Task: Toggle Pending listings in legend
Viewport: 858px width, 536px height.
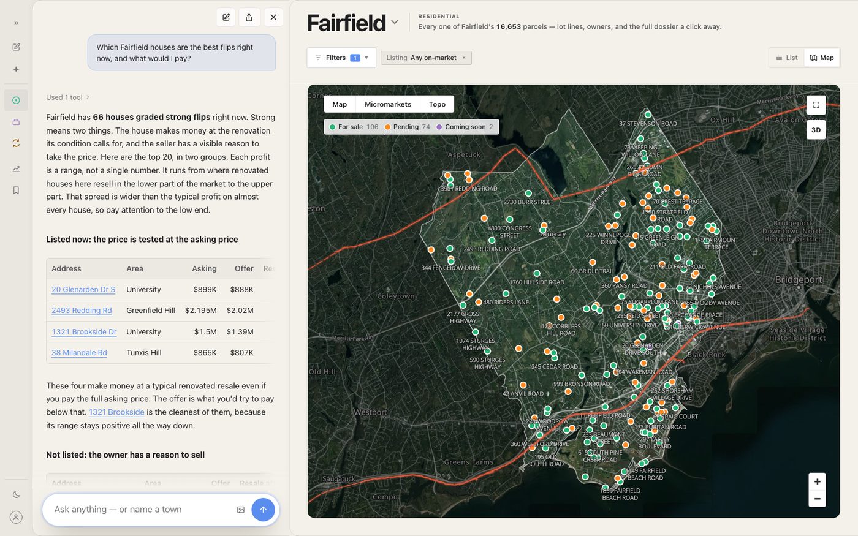Action: coord(407,127)
